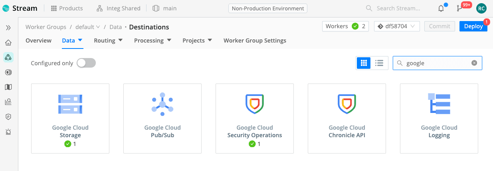Open Worker Group Settings tab

tap(255, 41)
